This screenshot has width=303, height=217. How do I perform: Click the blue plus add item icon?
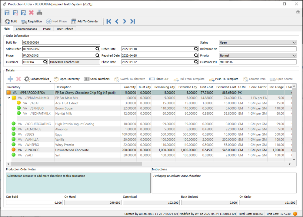[x=10, y=79]
